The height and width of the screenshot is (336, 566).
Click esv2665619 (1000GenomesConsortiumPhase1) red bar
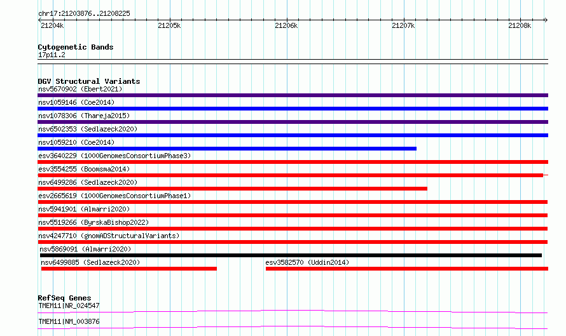[293, 202]
